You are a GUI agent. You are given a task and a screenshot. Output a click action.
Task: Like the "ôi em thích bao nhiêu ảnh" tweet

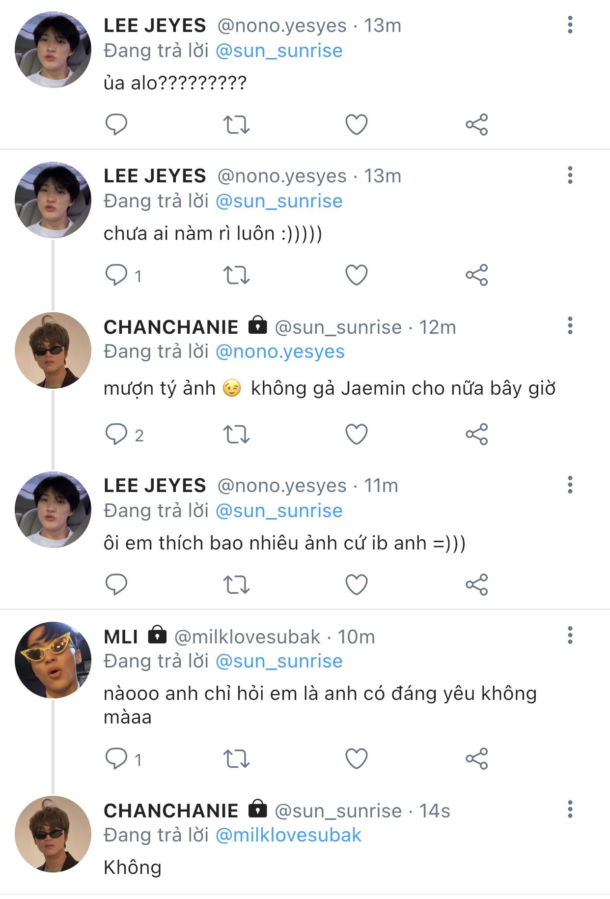(357, 584)
